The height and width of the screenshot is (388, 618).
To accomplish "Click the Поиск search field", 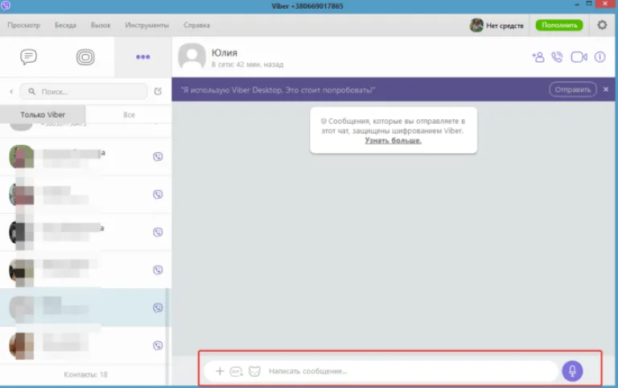I will point(84,92).
